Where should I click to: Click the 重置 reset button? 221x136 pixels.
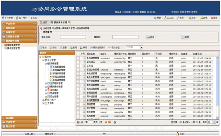click(186, 37)
